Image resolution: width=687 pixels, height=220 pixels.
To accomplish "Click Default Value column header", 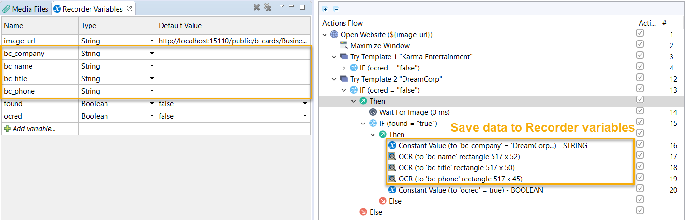I will tap(233, 26).
